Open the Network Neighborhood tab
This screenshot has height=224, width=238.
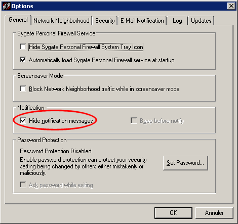[x=61, y=21]
